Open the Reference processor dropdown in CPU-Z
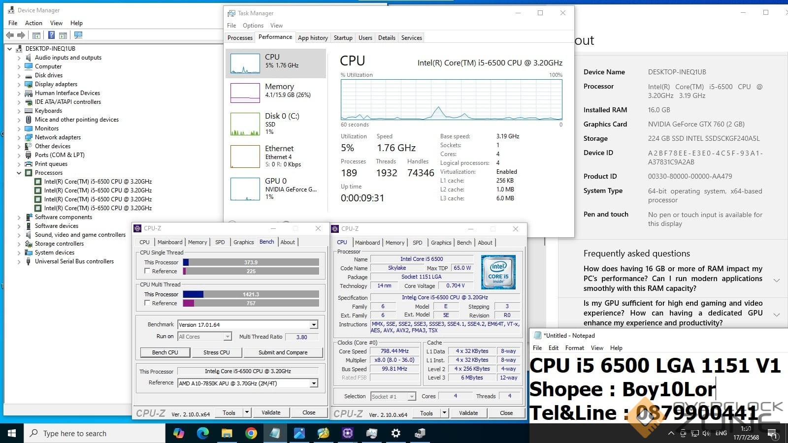The width and height of the screenshot is (788, 443). [314, 383]
